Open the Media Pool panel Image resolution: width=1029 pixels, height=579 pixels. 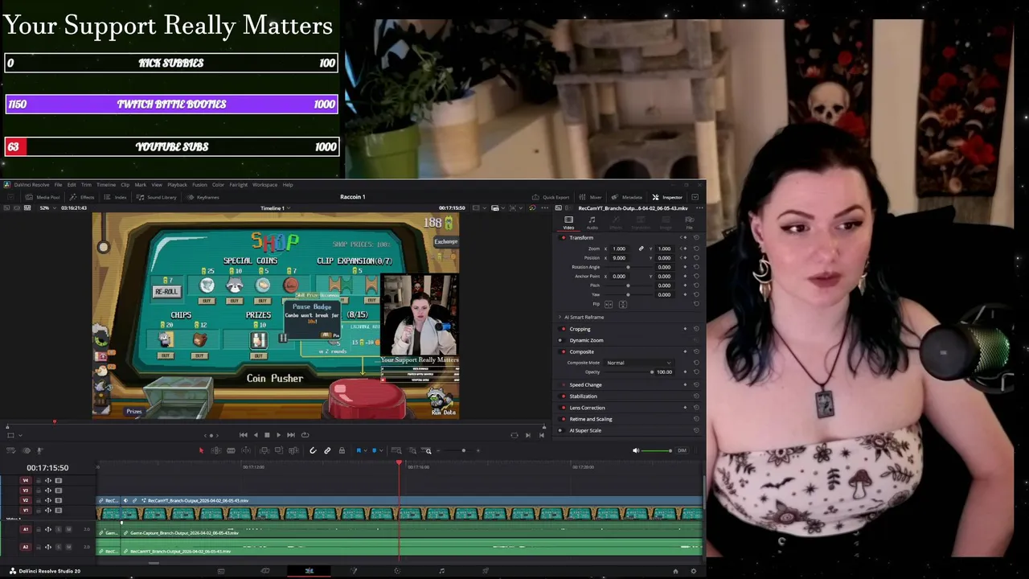(x=43, y=197)
